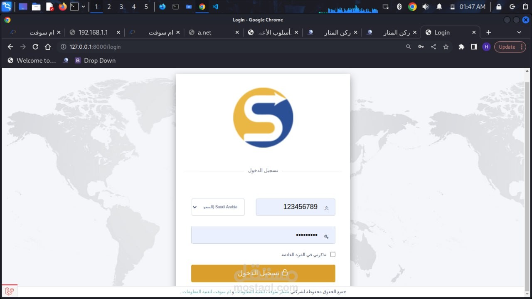This screenshot has width=532, height=299.
Task: Open the Welcome to… bookmark
Action: pyautogui.click(x=32, y=60)
